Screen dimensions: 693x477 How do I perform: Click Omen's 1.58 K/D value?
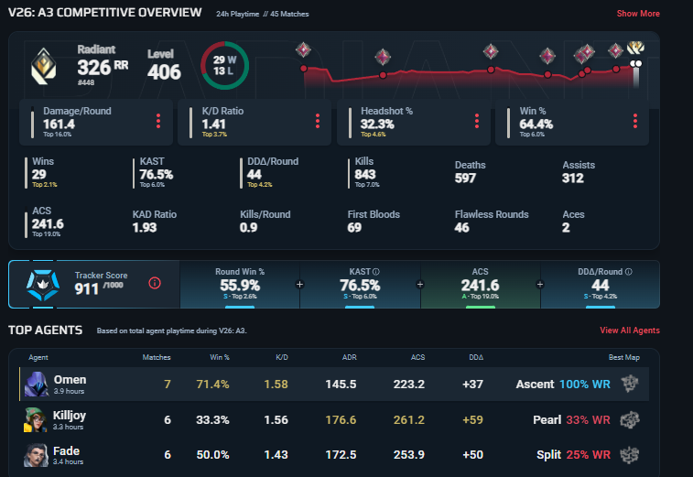pos(276,385)
